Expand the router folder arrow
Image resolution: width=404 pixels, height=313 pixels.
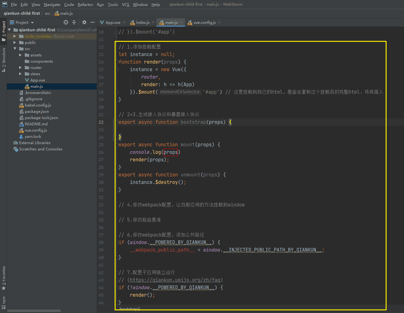tap(20, 68)
